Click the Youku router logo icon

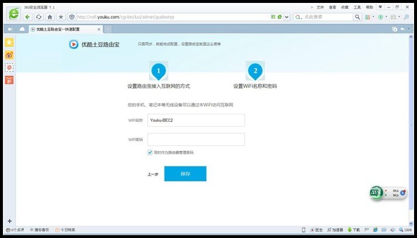(x=74, y=43)
